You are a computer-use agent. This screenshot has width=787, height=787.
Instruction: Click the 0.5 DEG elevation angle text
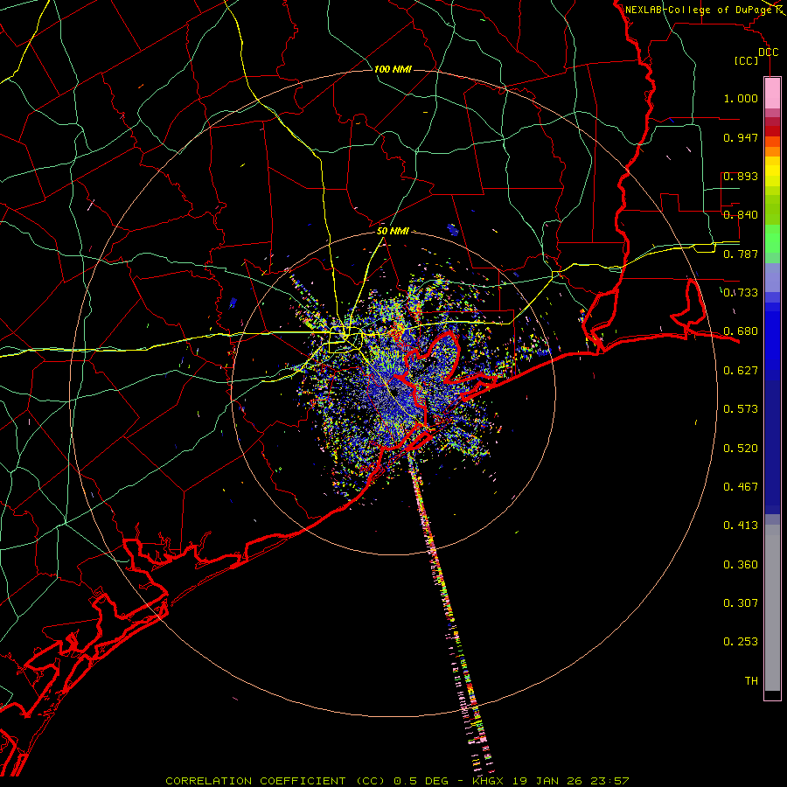(x=421, y=781)
